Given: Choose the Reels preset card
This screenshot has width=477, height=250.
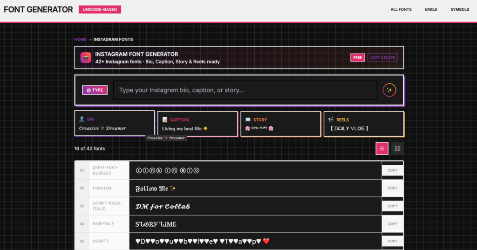Looking at the screenshot, I should 364,124.
